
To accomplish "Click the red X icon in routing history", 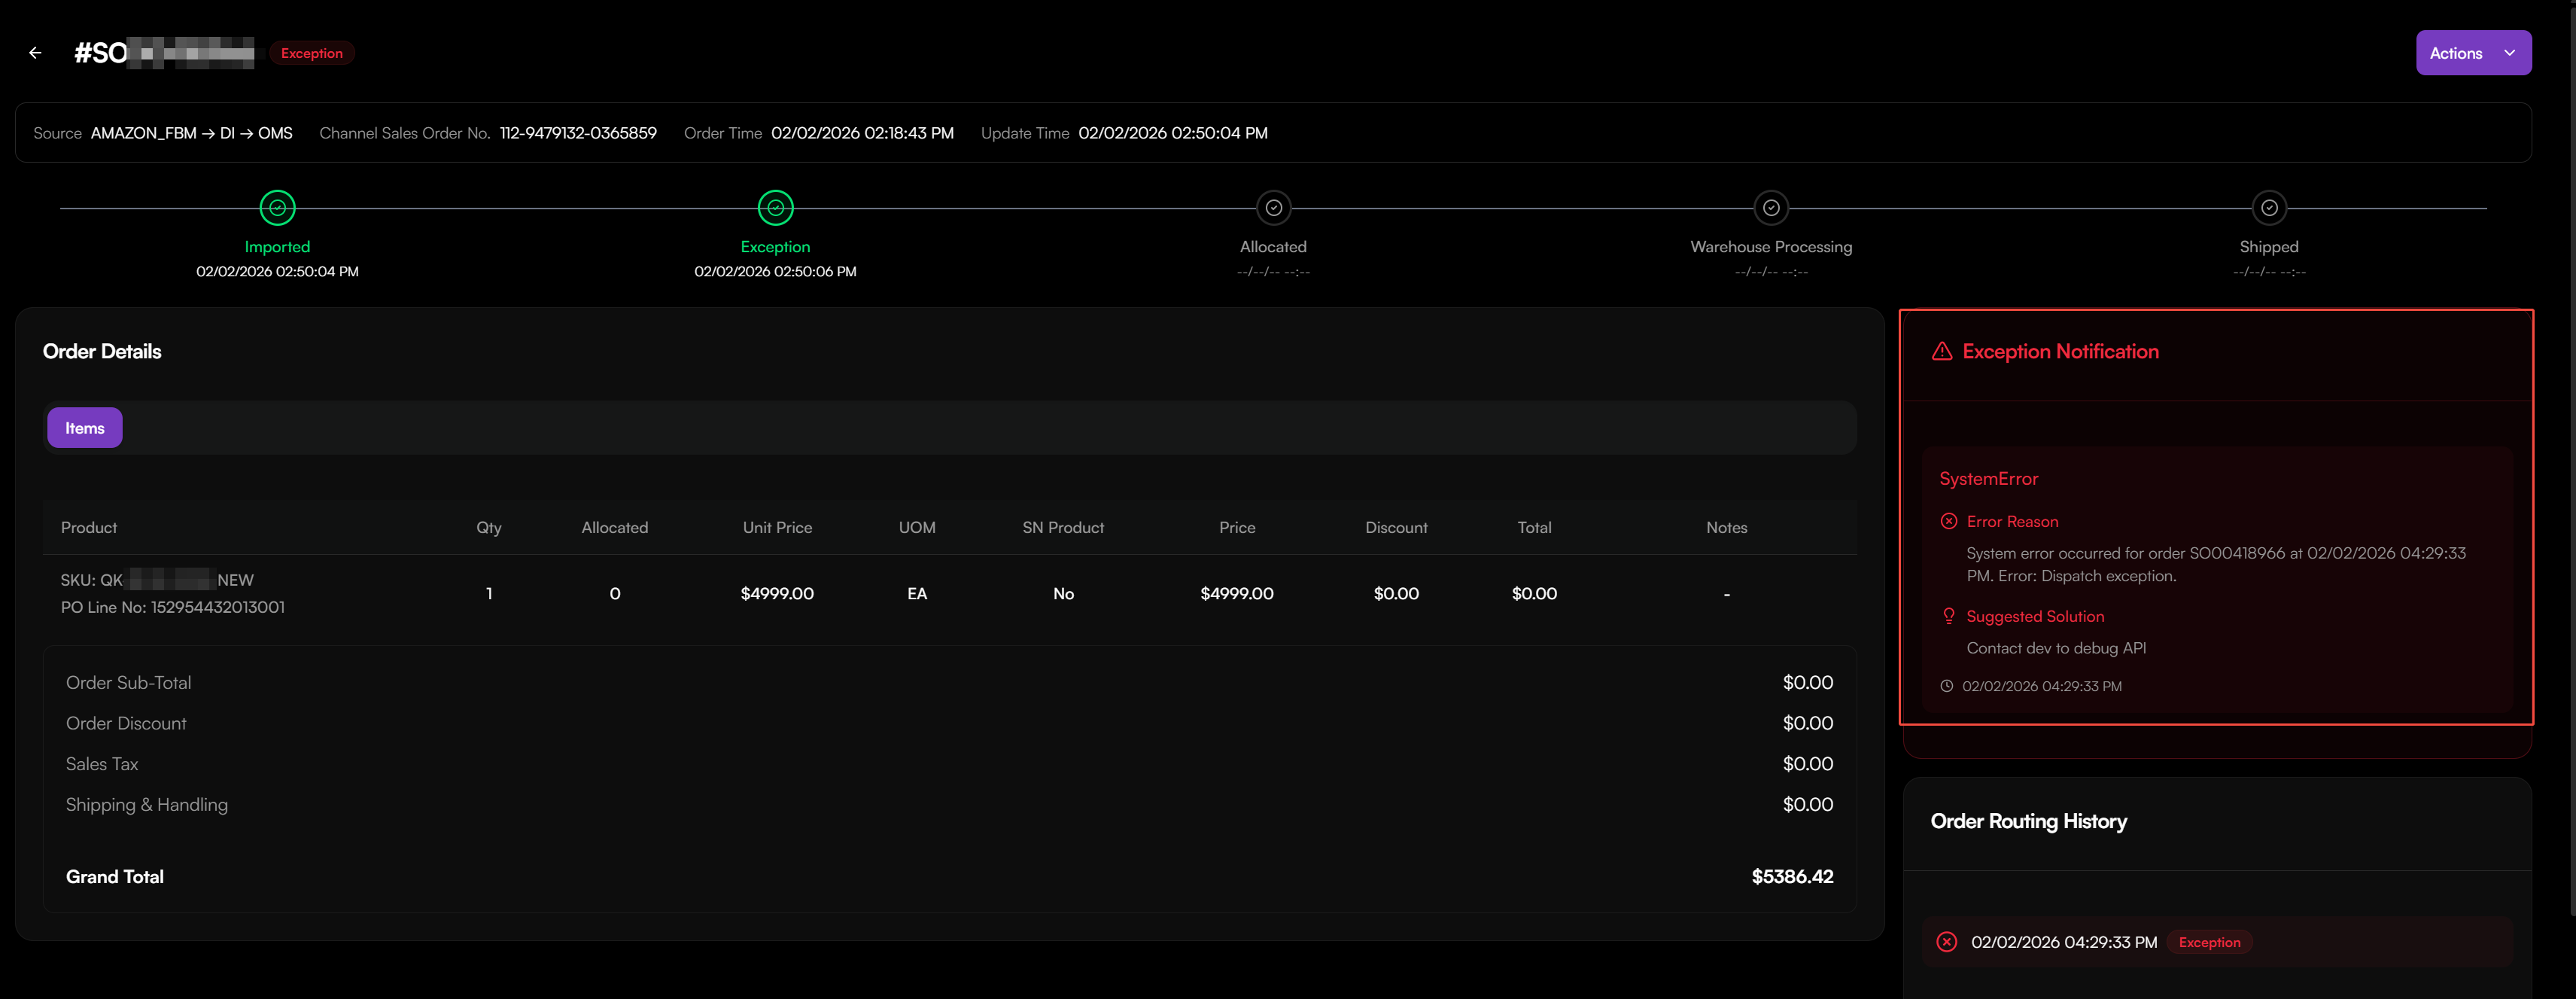I will [1946, 942].
